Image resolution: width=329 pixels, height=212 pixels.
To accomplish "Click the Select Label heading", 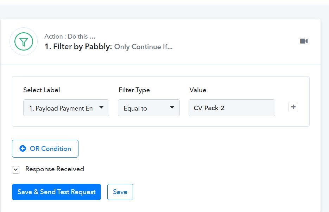I will click(42, 90).
